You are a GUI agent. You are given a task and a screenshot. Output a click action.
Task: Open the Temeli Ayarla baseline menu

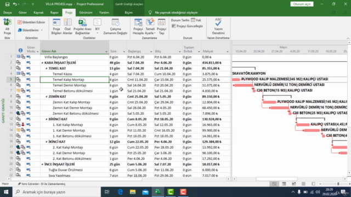(150, 27)
